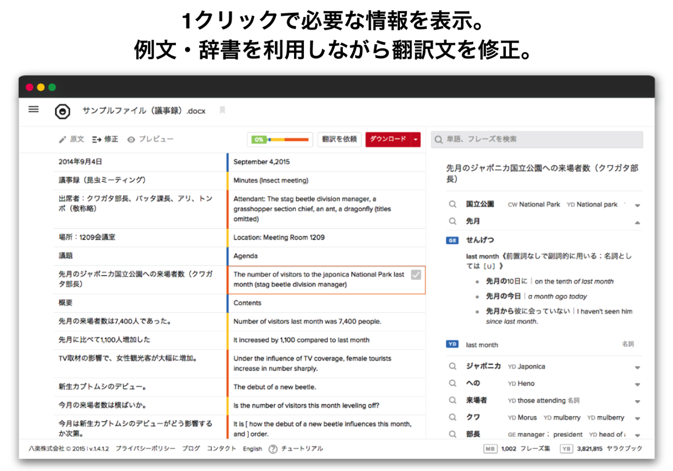Open the hamburger menu
This screenshot has width=673, height=471.
pyautogui.click(x=34, y=110)
